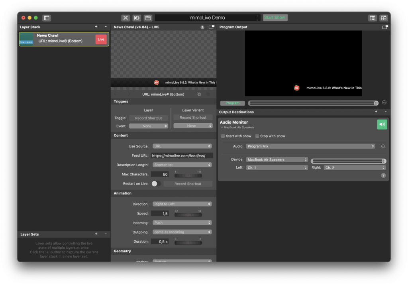Viewport: 408px width, 285px height.
Task: Open Layer Variant Event dropdown
Action: tap(193, 126)
